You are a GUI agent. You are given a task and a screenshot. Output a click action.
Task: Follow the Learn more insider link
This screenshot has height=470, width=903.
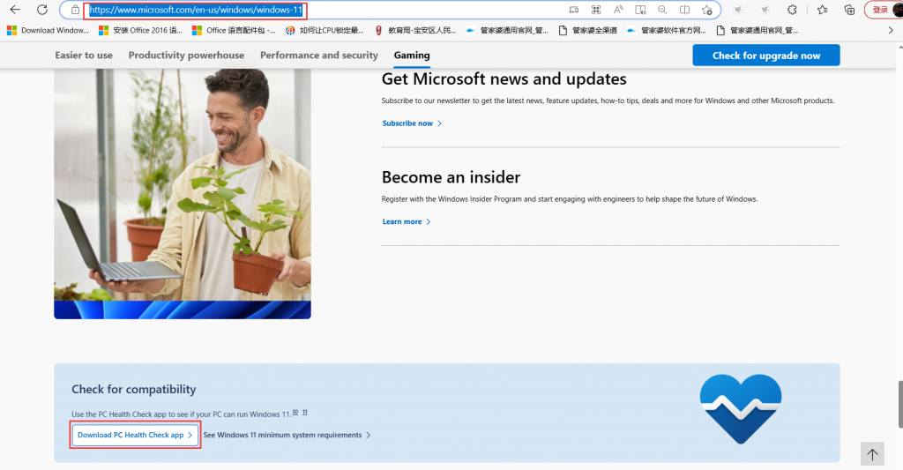point(406,221)
